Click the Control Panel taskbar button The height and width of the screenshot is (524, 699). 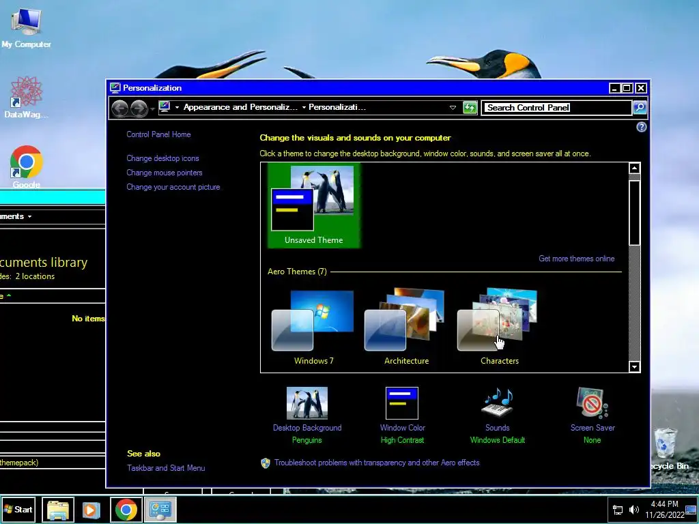[160, 510]
